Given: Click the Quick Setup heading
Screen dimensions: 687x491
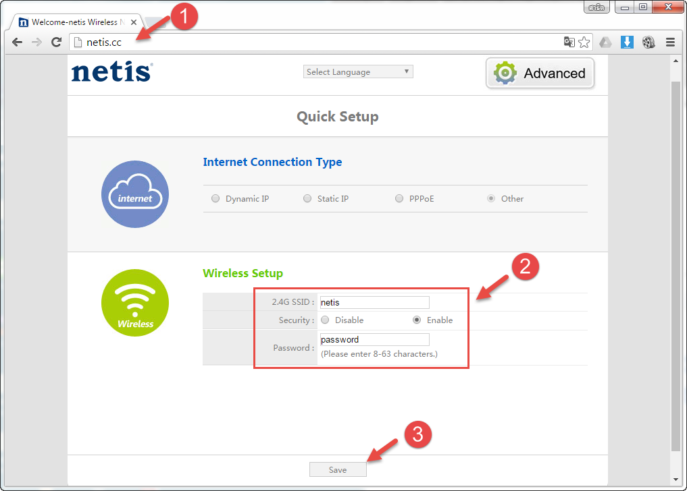Looking at the screenshot, I should point(337,117).
